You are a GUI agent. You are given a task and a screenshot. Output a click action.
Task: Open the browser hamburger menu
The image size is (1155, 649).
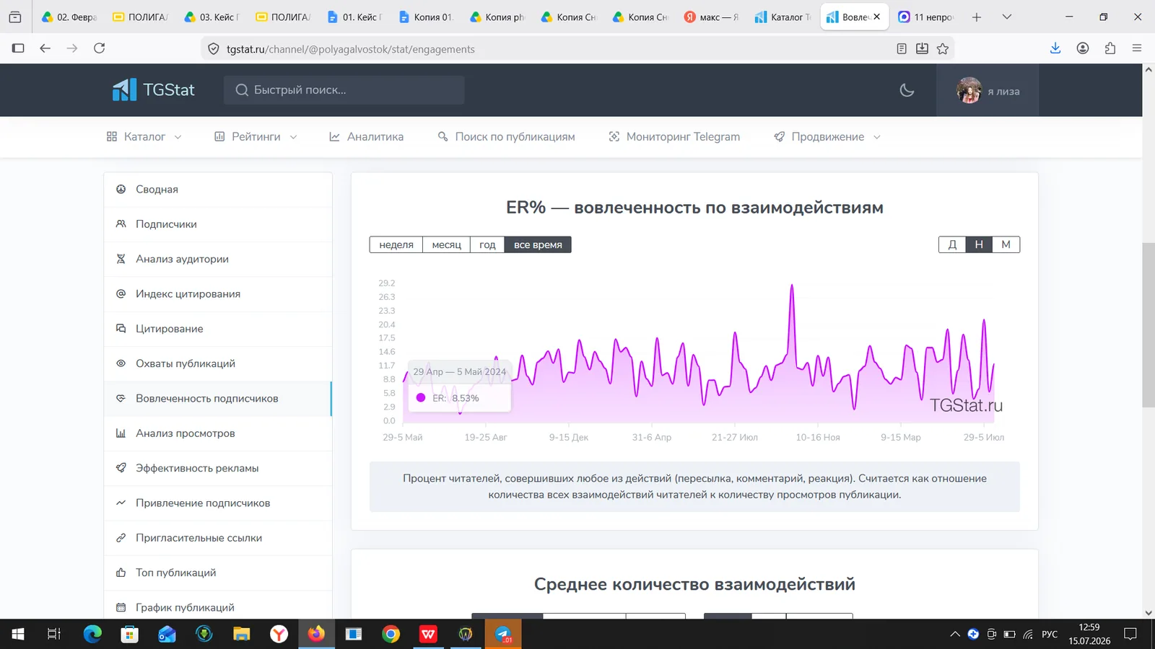tap(1137, 48)
